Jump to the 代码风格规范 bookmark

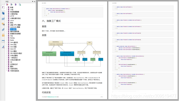[x=15, y=71]
